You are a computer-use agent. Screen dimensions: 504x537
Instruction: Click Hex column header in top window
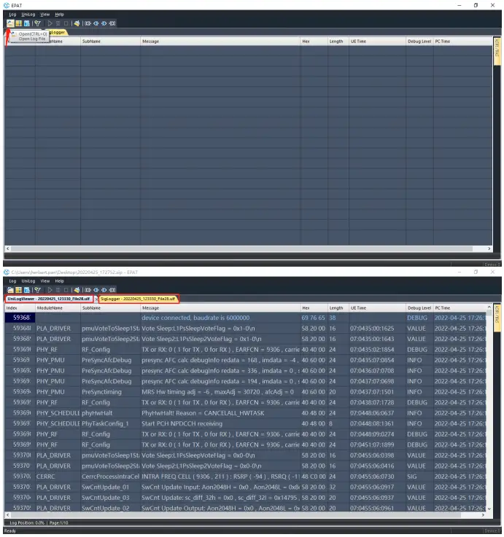tap(314, 42)
